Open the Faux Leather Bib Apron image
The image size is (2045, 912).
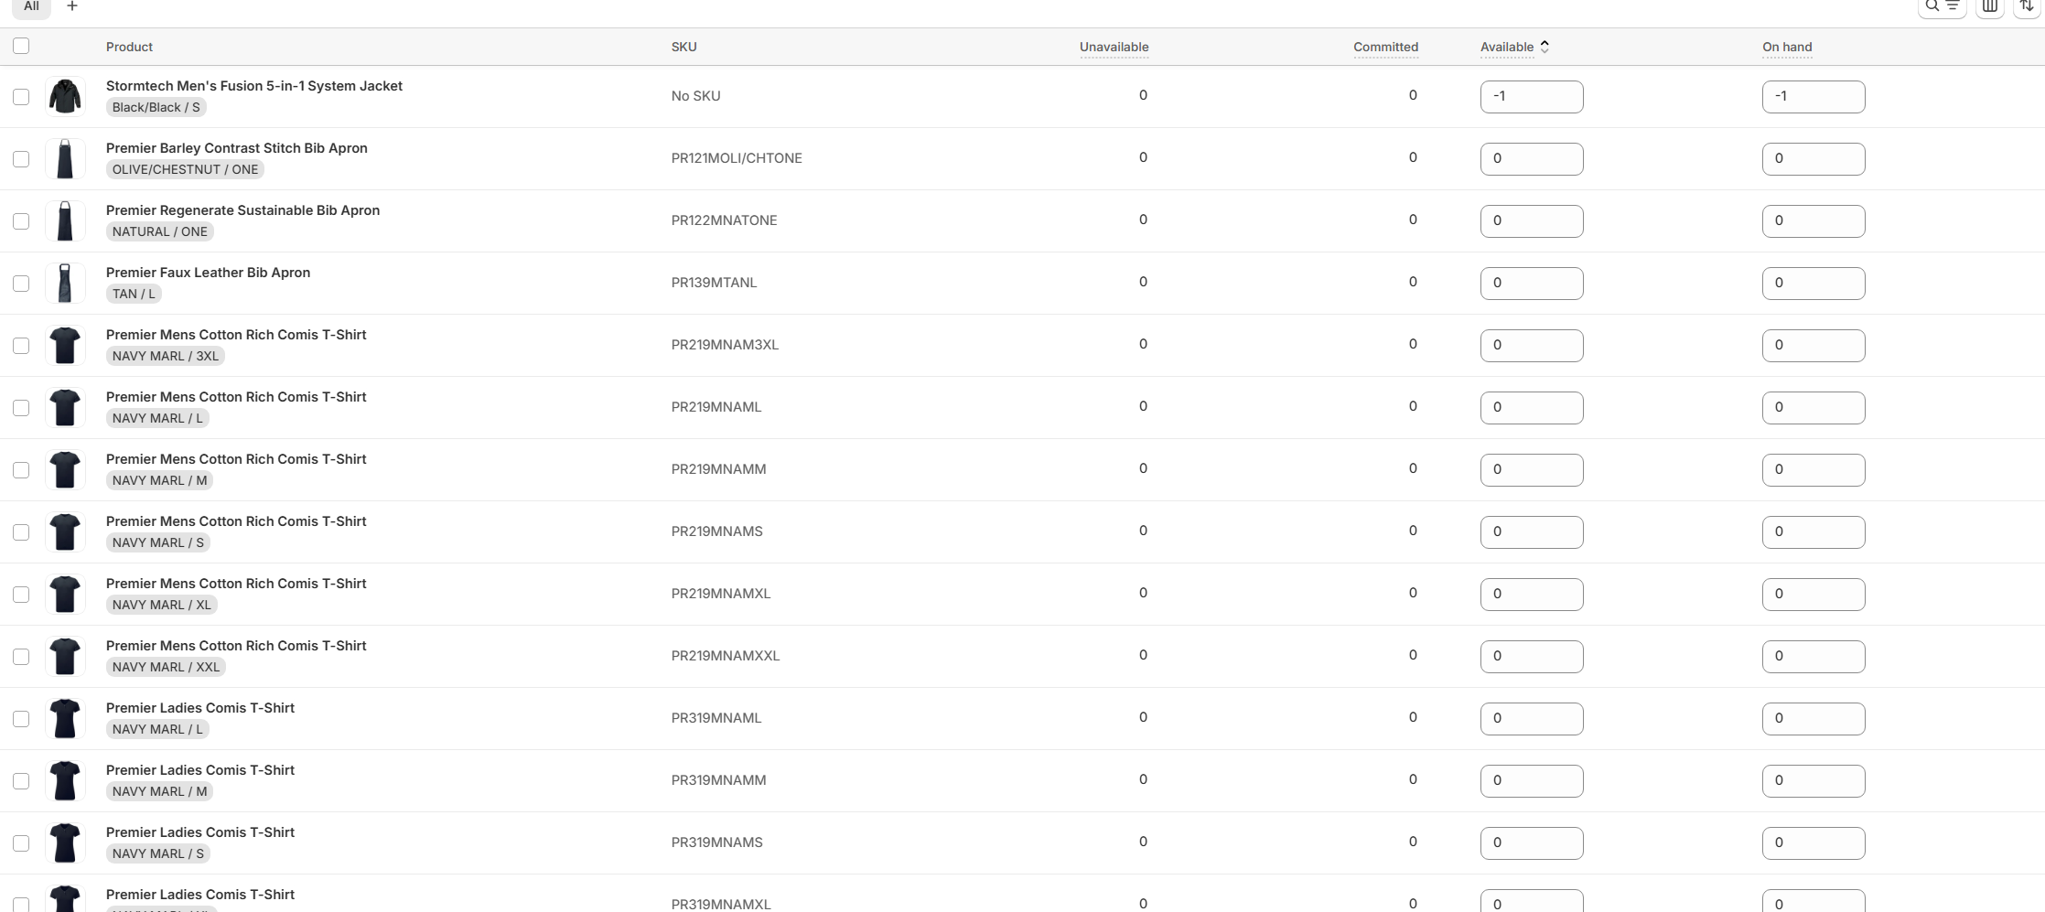point(65,283)
